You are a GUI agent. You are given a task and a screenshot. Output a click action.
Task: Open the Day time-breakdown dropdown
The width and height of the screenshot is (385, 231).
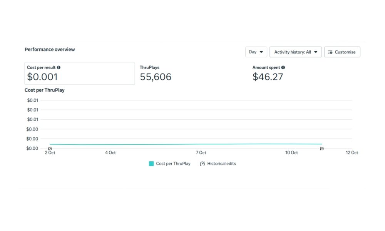(256, 52)
